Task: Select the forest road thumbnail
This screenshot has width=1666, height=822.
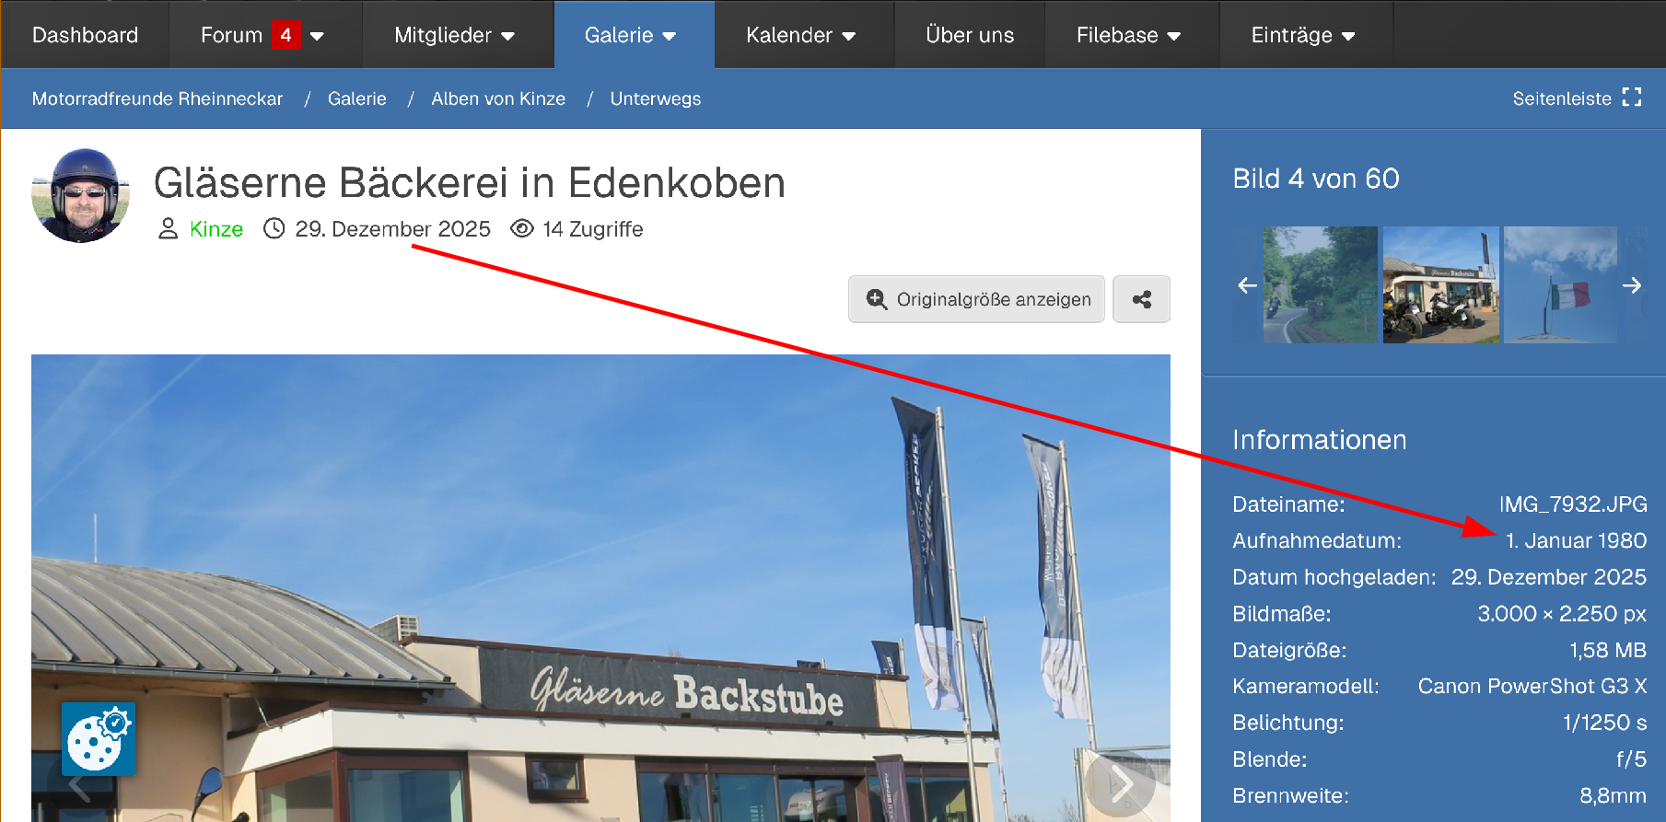Action: point(1321,285)
